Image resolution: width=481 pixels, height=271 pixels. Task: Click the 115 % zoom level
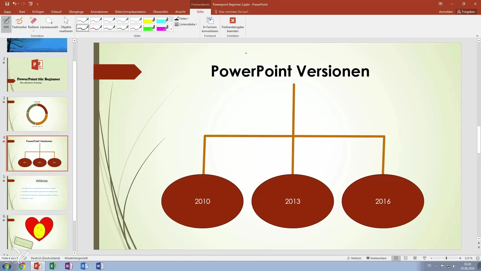tap(468, 258)
